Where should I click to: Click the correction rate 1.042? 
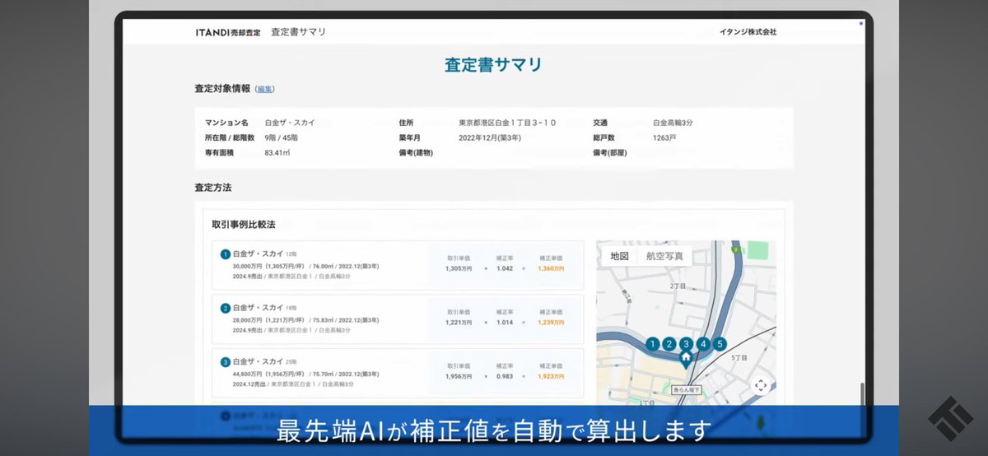(x=505, y=268)
